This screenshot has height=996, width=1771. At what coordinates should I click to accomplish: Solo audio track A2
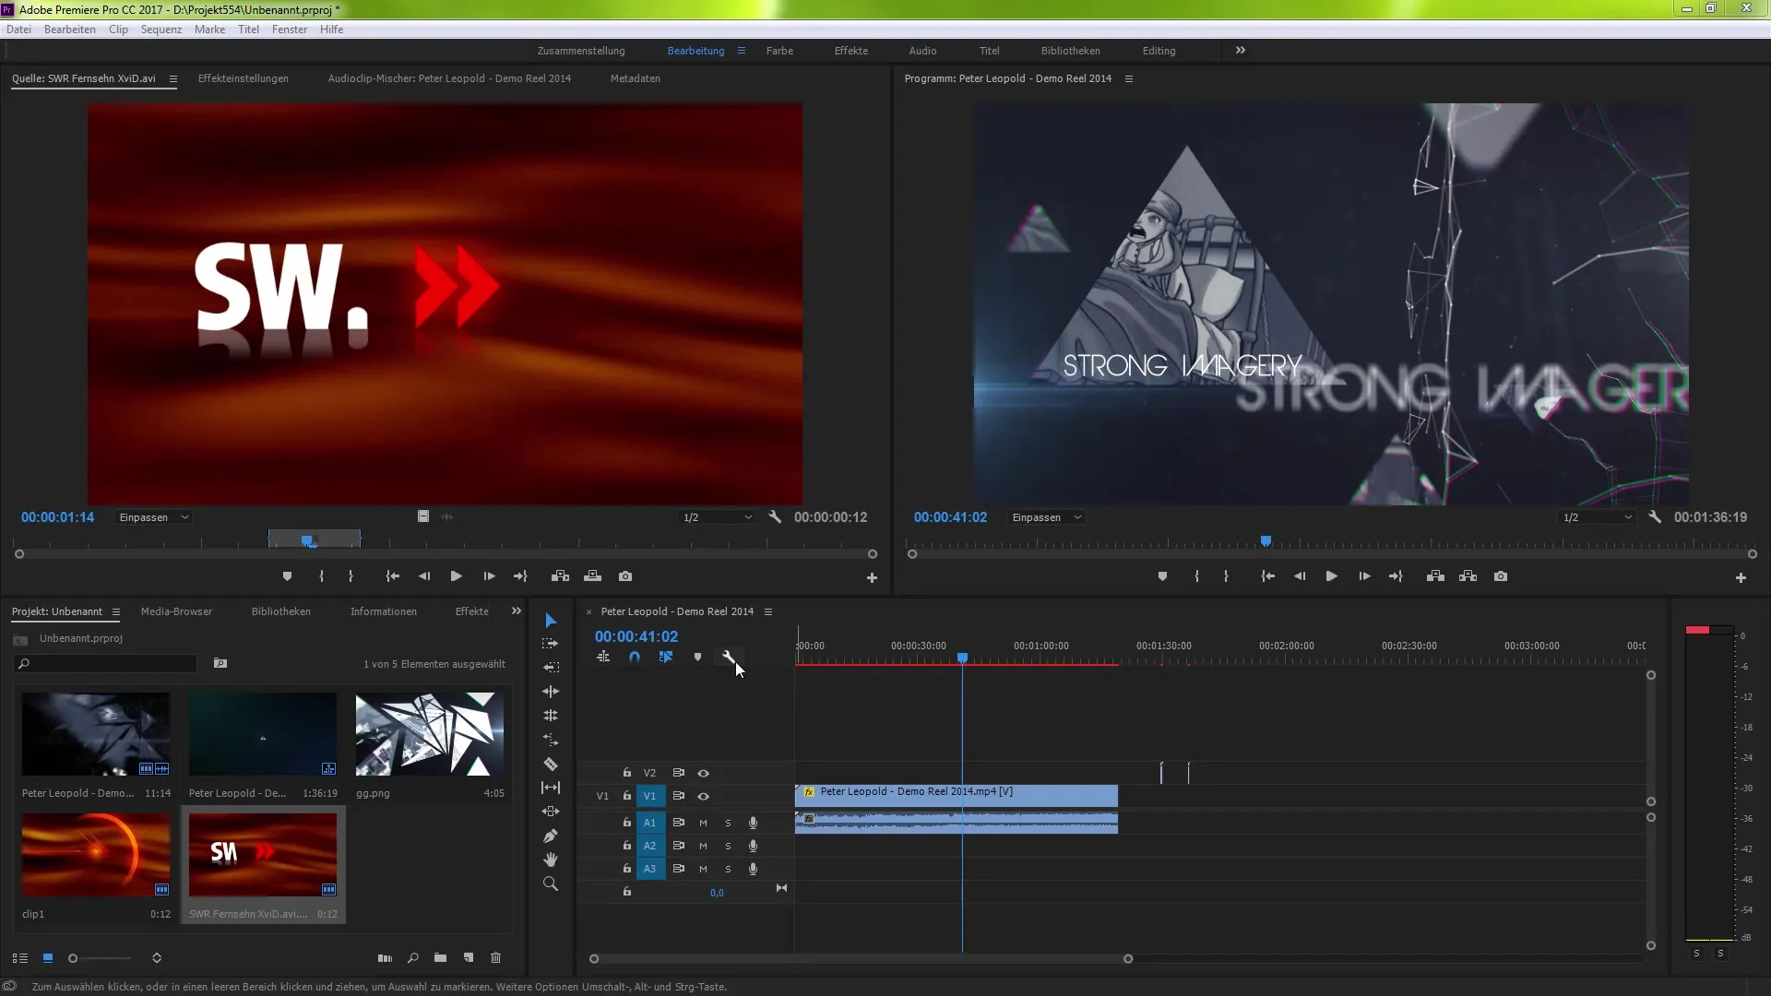coord(728,847)
